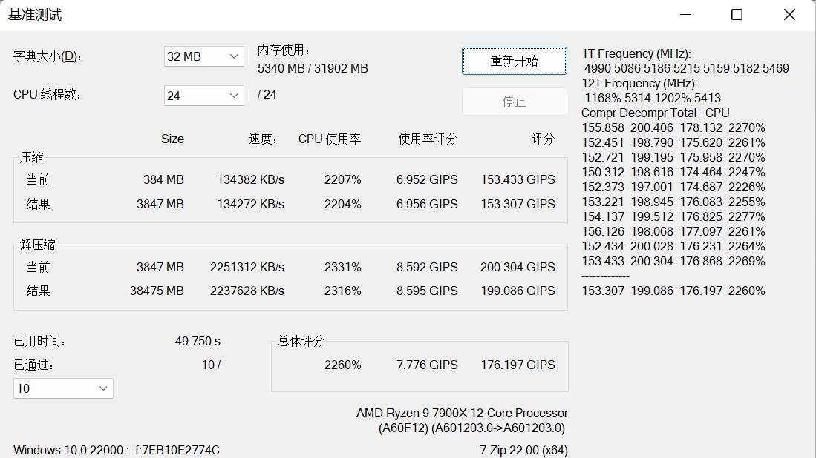Open the 字典大小 dictionary size dropdown
Image resolution: width=816 pixels, height=458 pixels.
click(x=203, y=56)
